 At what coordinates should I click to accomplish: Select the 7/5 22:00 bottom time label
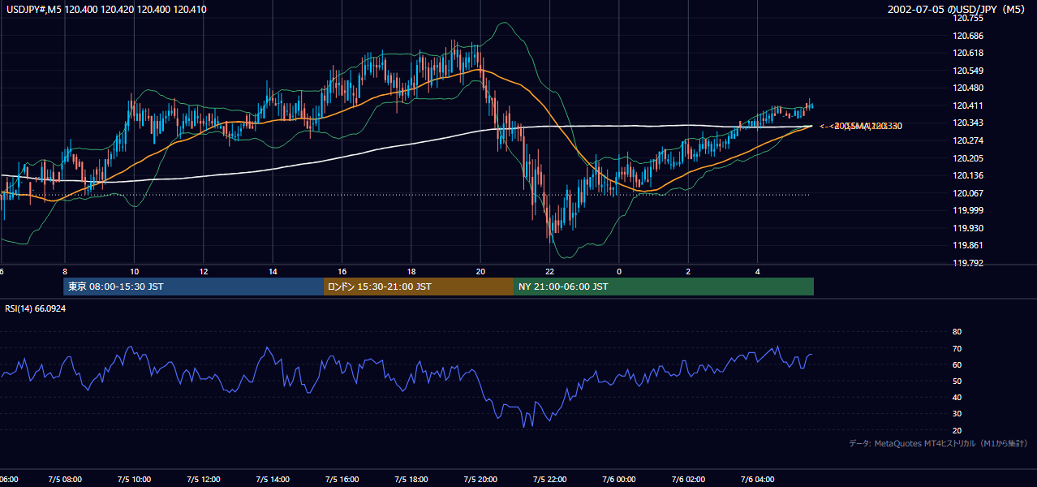tap(549, 480)
